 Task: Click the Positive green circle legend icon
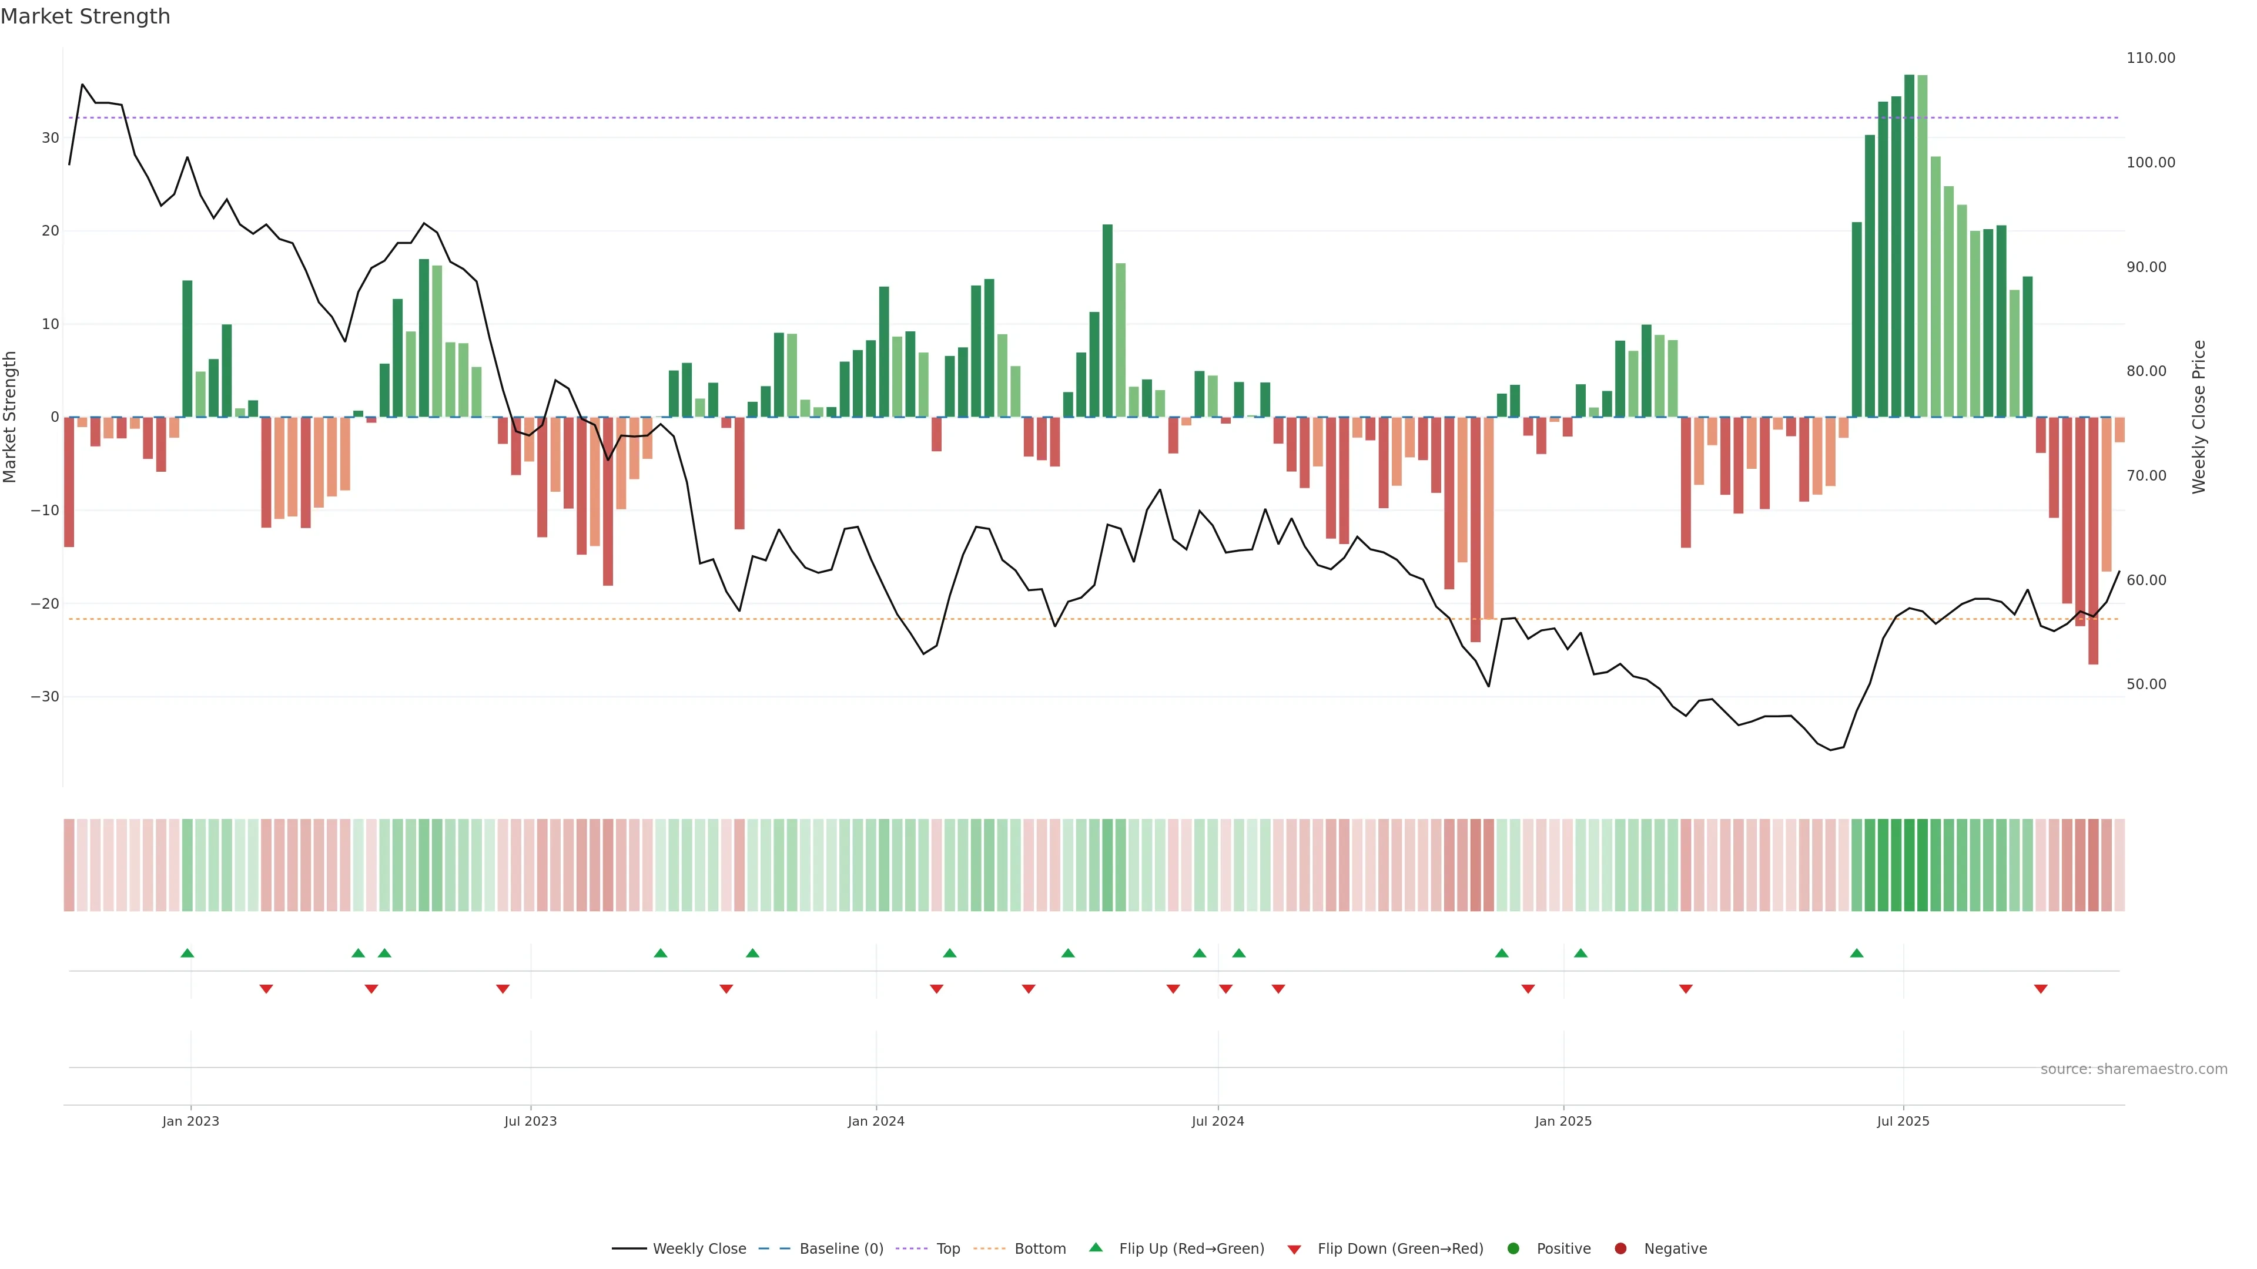(1513, 1249)
